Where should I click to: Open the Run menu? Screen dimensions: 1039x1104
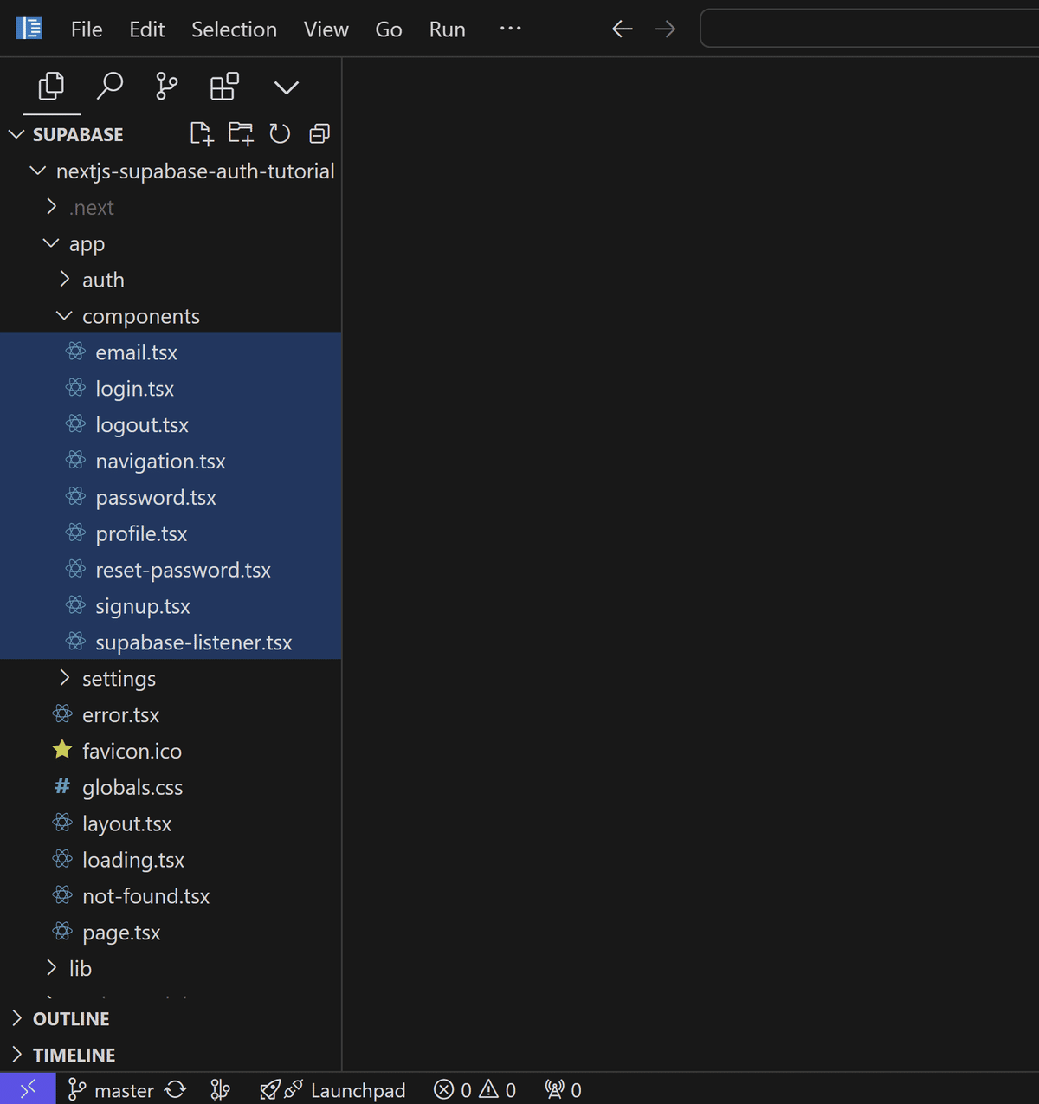click(448, 29)
